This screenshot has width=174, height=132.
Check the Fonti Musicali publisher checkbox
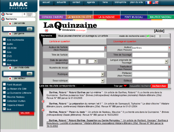click(x=4, y=84)
